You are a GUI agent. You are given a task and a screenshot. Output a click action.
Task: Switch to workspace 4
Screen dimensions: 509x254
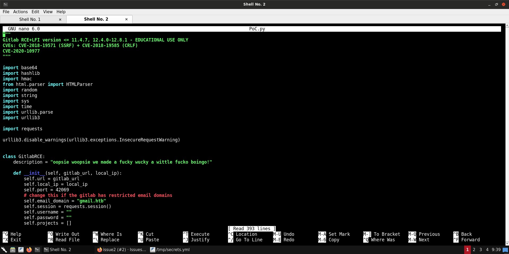[487, 250]
